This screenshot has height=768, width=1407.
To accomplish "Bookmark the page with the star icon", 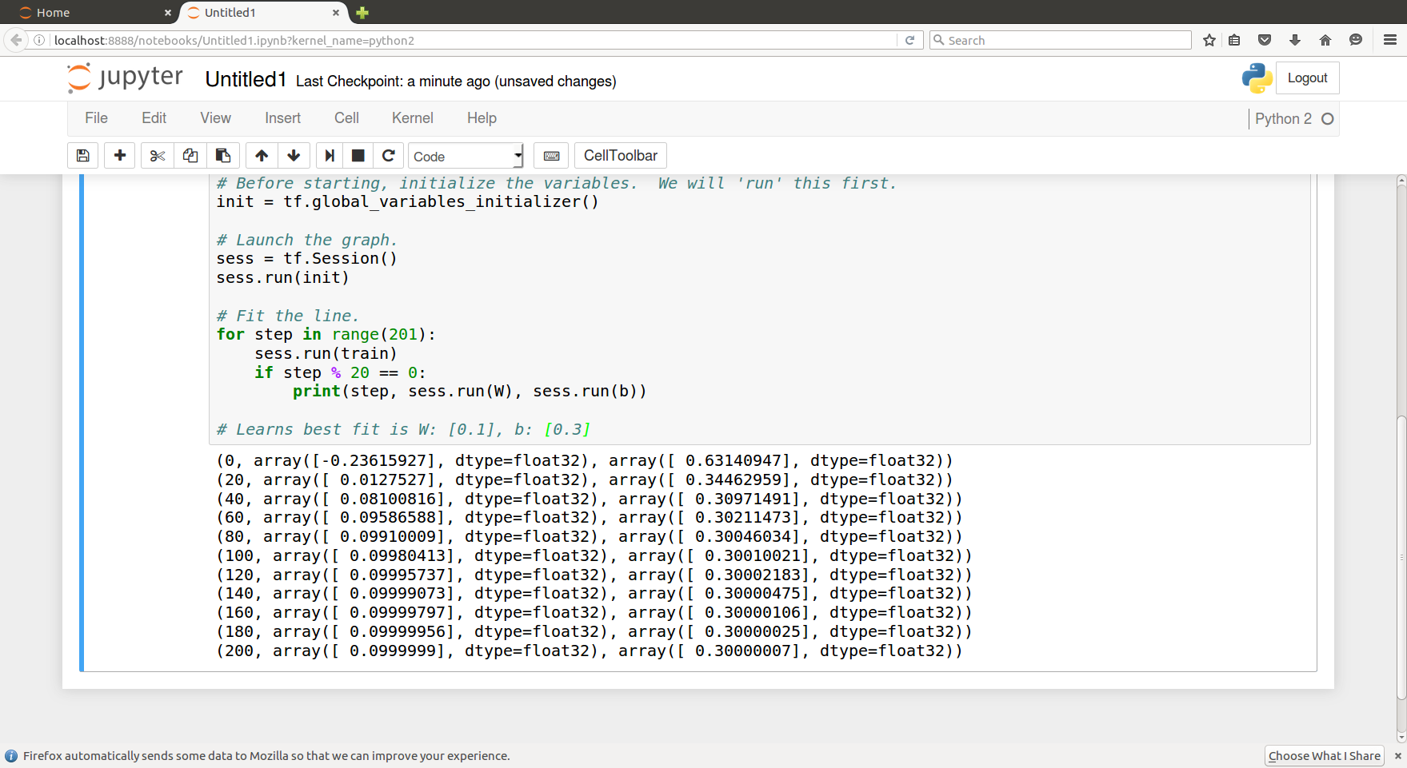I will coord(1209,40).
